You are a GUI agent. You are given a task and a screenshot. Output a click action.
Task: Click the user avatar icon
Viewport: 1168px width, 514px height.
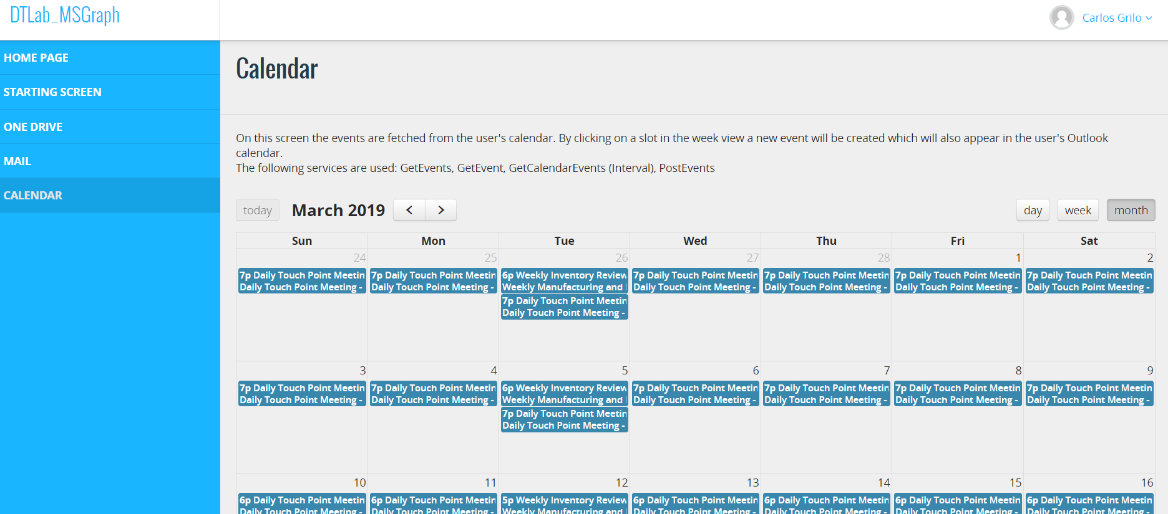click(1061, 17)
